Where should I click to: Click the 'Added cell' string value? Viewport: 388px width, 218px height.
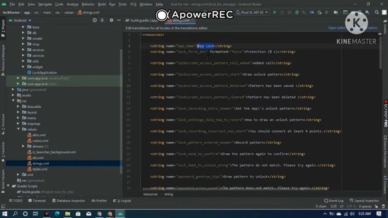(264, 63)
